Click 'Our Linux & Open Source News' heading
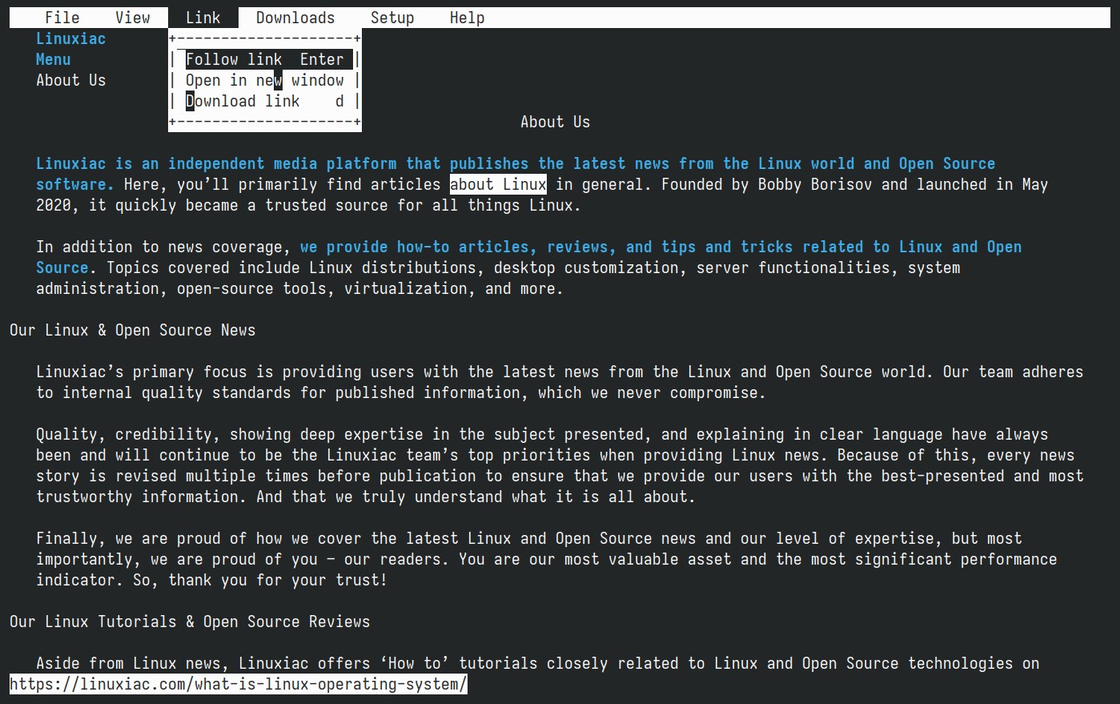The image size is (1120, 704). click(x=132, y=330)
